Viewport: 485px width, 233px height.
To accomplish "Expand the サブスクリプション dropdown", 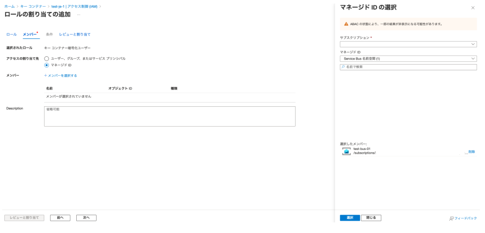I will click(x=408, y=44).
